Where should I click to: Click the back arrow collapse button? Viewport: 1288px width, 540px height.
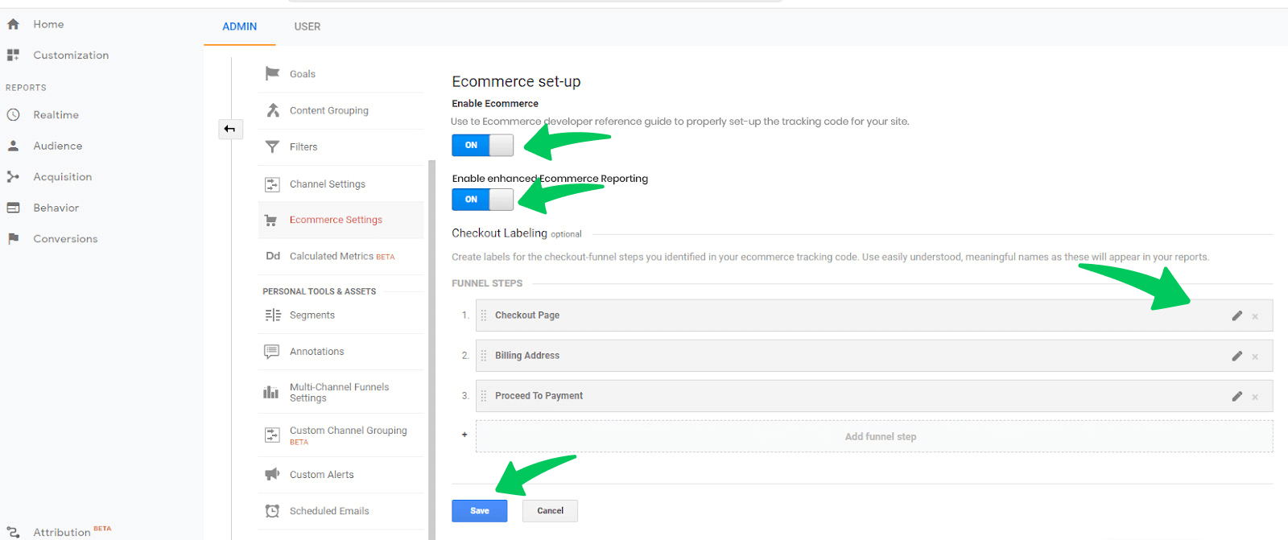coord(230,129)
